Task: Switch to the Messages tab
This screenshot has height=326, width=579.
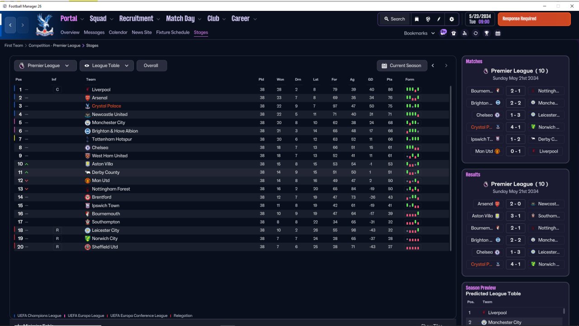Action: click(x=94, y=33)
